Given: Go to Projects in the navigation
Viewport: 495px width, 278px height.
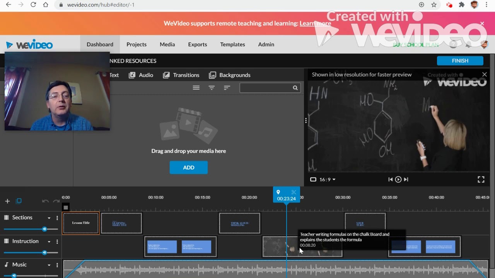Looking at the screenshot, I should click(137, 44).
